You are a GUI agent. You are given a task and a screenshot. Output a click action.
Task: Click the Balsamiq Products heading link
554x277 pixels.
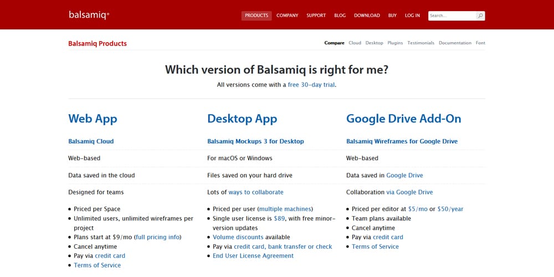pyautogui.click(x=98, y=43)
